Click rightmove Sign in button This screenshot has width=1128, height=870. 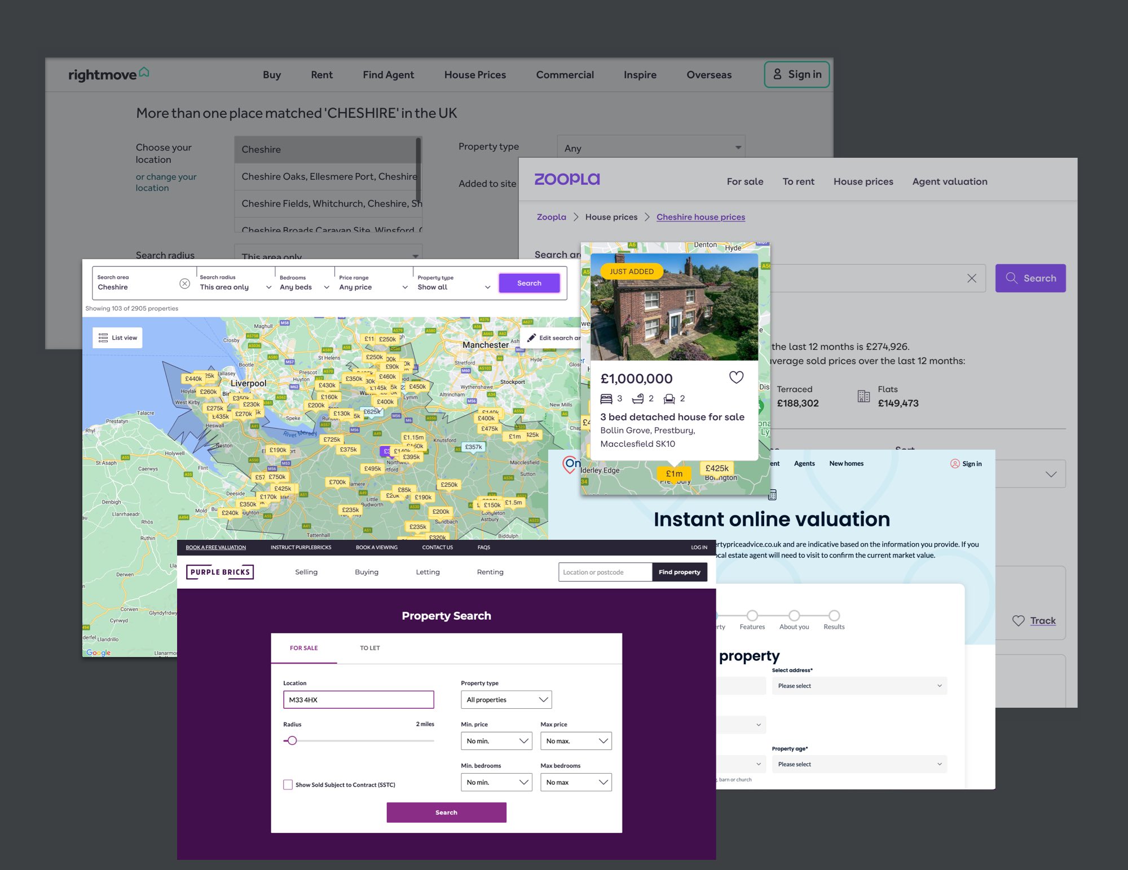[x=796, y=74]
